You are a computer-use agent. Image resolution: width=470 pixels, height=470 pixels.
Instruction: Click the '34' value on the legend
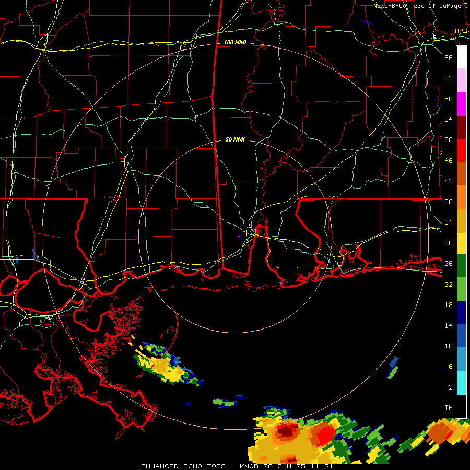point(449,222)
